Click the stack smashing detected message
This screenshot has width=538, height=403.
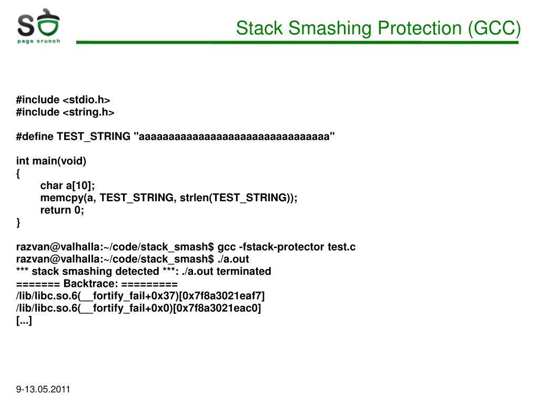[144, 271]
